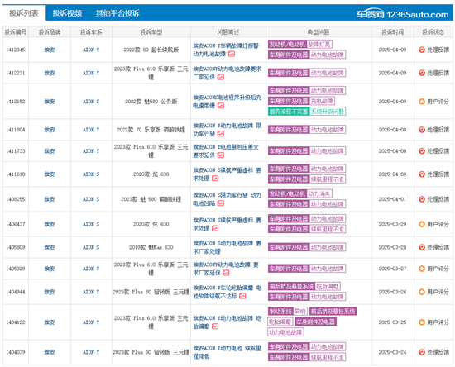The width and height of the screenshot is (455, 367).
Task: Click red 处理反馈 status icon for complaint 1411733
Action: point(422,151)
